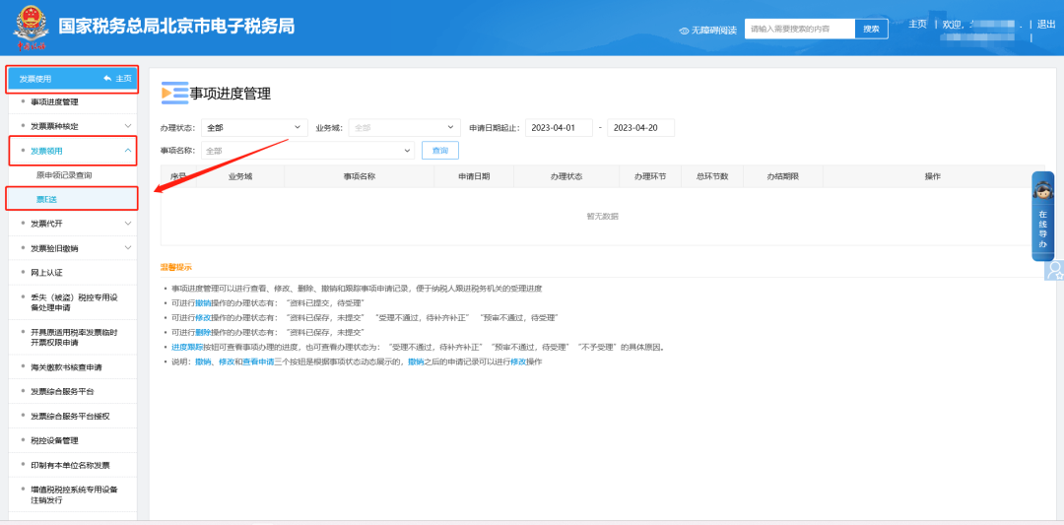
Task: Click the start date field 2023-04-01
Action: 559,127
